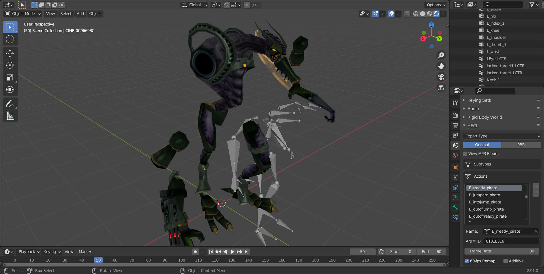The image size is (544, 274).
Task: Switch orthographic/perspective grid icon
Action: [441, 88]
